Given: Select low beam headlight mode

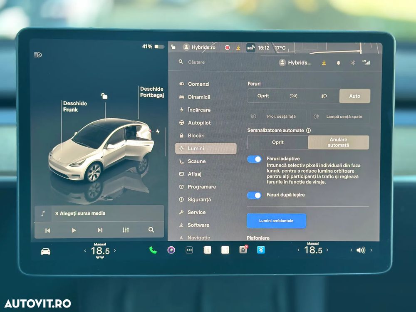Looking at the screenshot, I should (x=324, y=96).
